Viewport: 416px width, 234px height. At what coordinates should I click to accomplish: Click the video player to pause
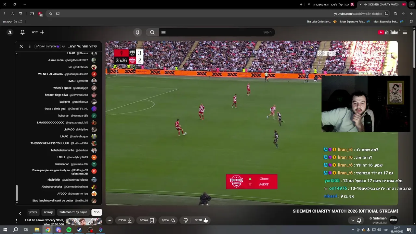click(252, 123)
